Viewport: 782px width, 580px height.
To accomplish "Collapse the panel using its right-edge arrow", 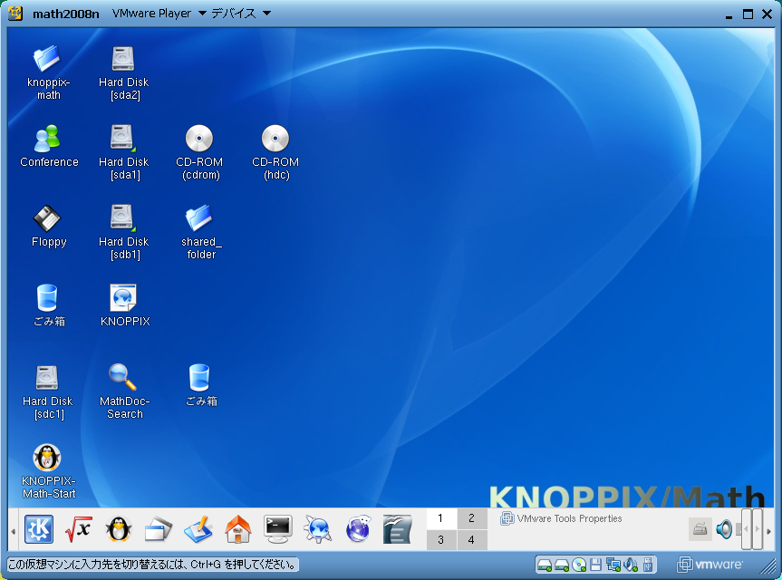I will 768,532.
